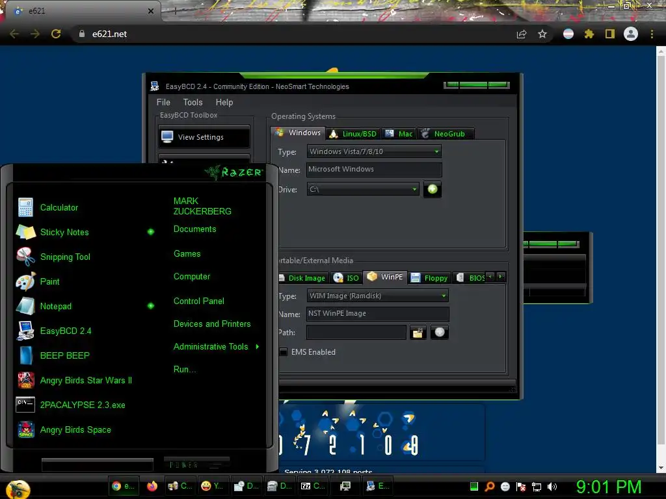The image size is (666, 499).
Task: Open Calculator from the start menu
Action: 59,207
